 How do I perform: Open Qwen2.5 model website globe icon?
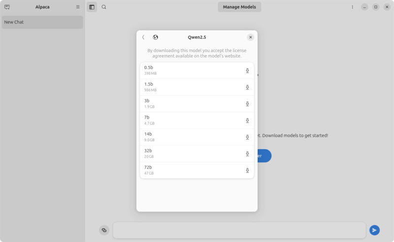click(156, 37)
